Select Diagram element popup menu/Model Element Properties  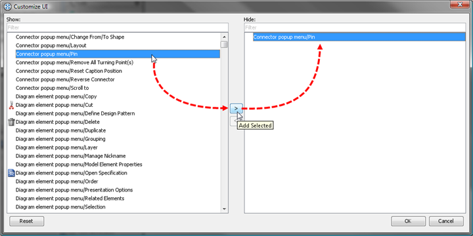(79, 165)
